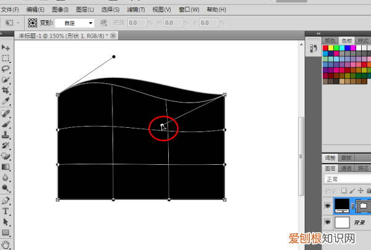Open the 图层(L) menu
The image size is (371, 250).
click(x=83, y=10)
